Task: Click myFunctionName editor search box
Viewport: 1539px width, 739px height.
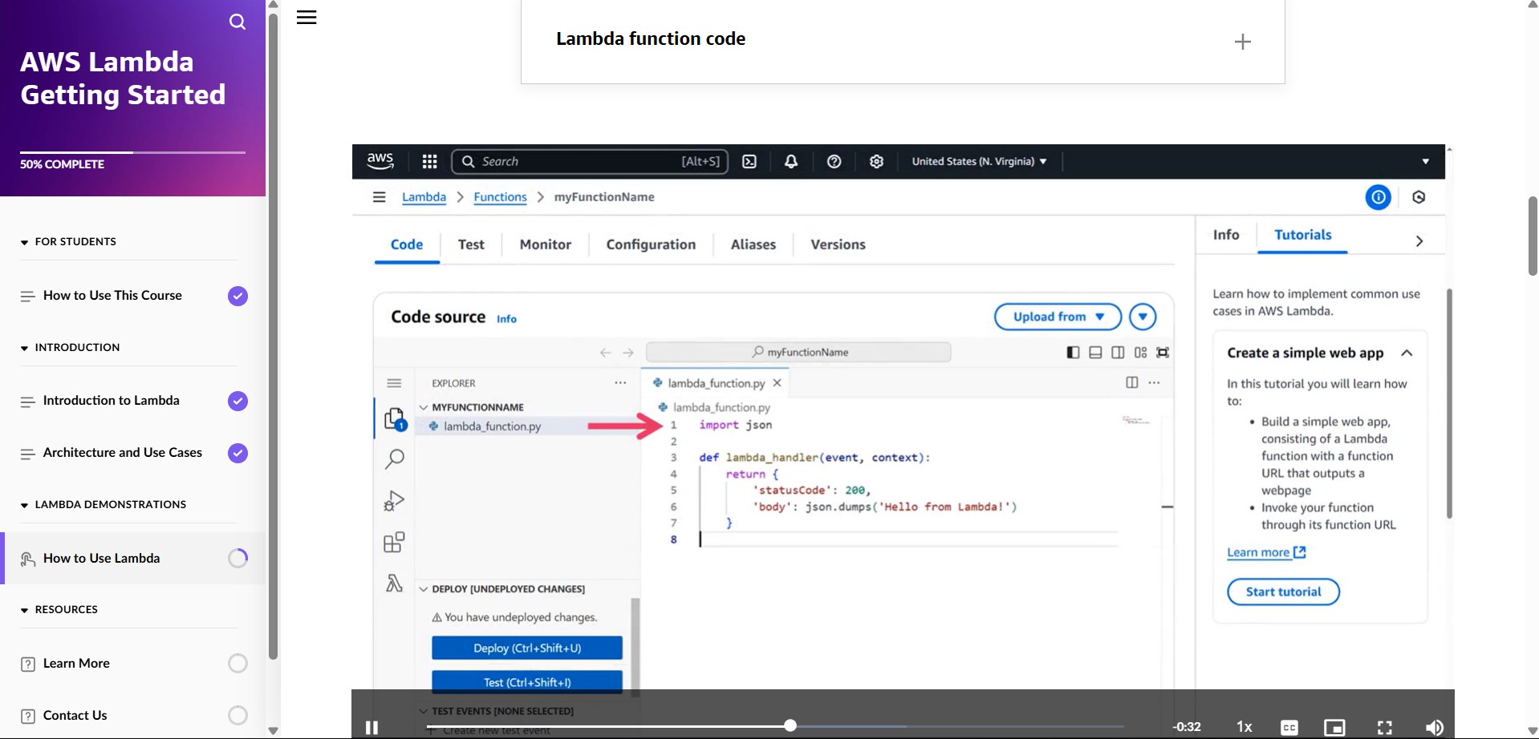Action: point(798,352)
